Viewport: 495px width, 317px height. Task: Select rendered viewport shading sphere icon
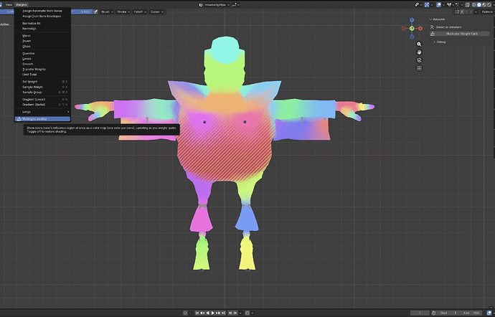[489, 5]
